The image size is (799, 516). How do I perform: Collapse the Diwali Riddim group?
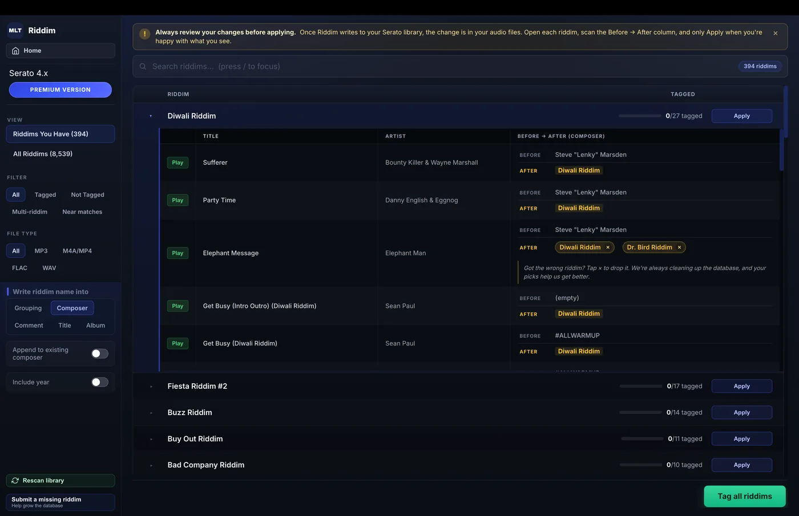pos(151,116)
